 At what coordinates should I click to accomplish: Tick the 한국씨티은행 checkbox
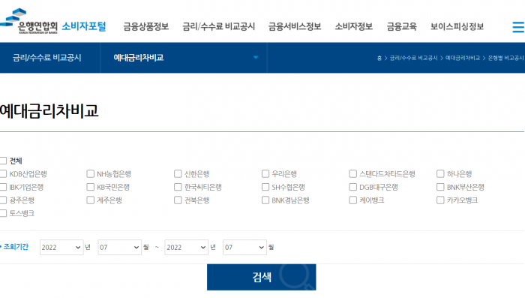[178, 187]
